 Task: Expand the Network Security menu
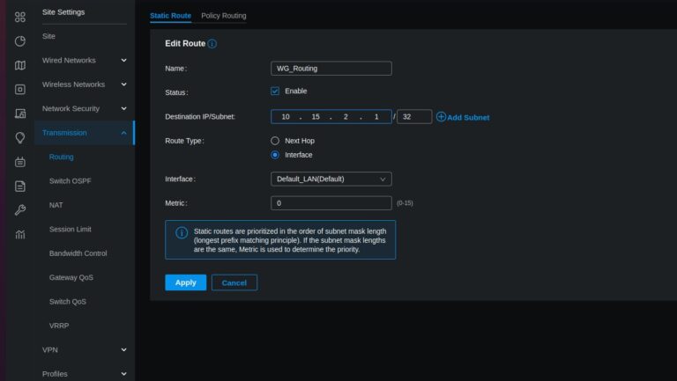pyautogui.click(x=85, y=108)
